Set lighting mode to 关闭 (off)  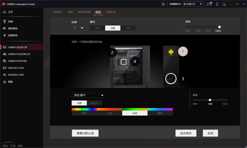click(x=128, y=28)
